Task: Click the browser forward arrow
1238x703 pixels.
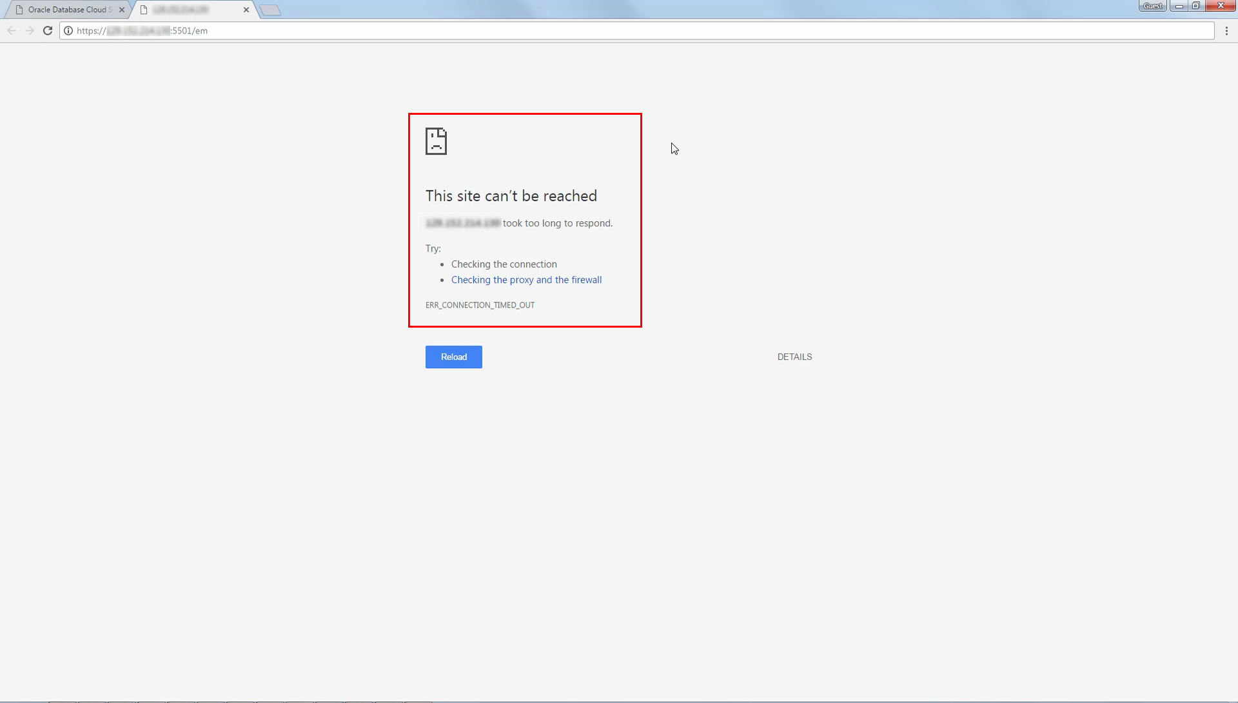Action: tap(30, 30)
